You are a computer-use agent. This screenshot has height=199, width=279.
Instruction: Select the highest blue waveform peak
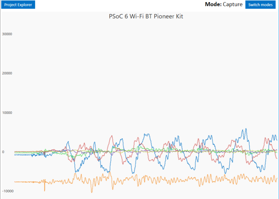(246, 129)
